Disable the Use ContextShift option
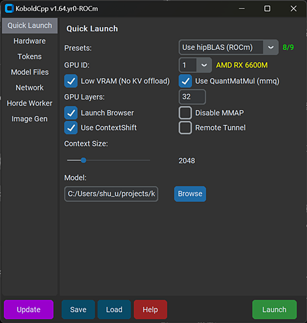The height and width of the screenshot is (323, 307). (71, 128)
